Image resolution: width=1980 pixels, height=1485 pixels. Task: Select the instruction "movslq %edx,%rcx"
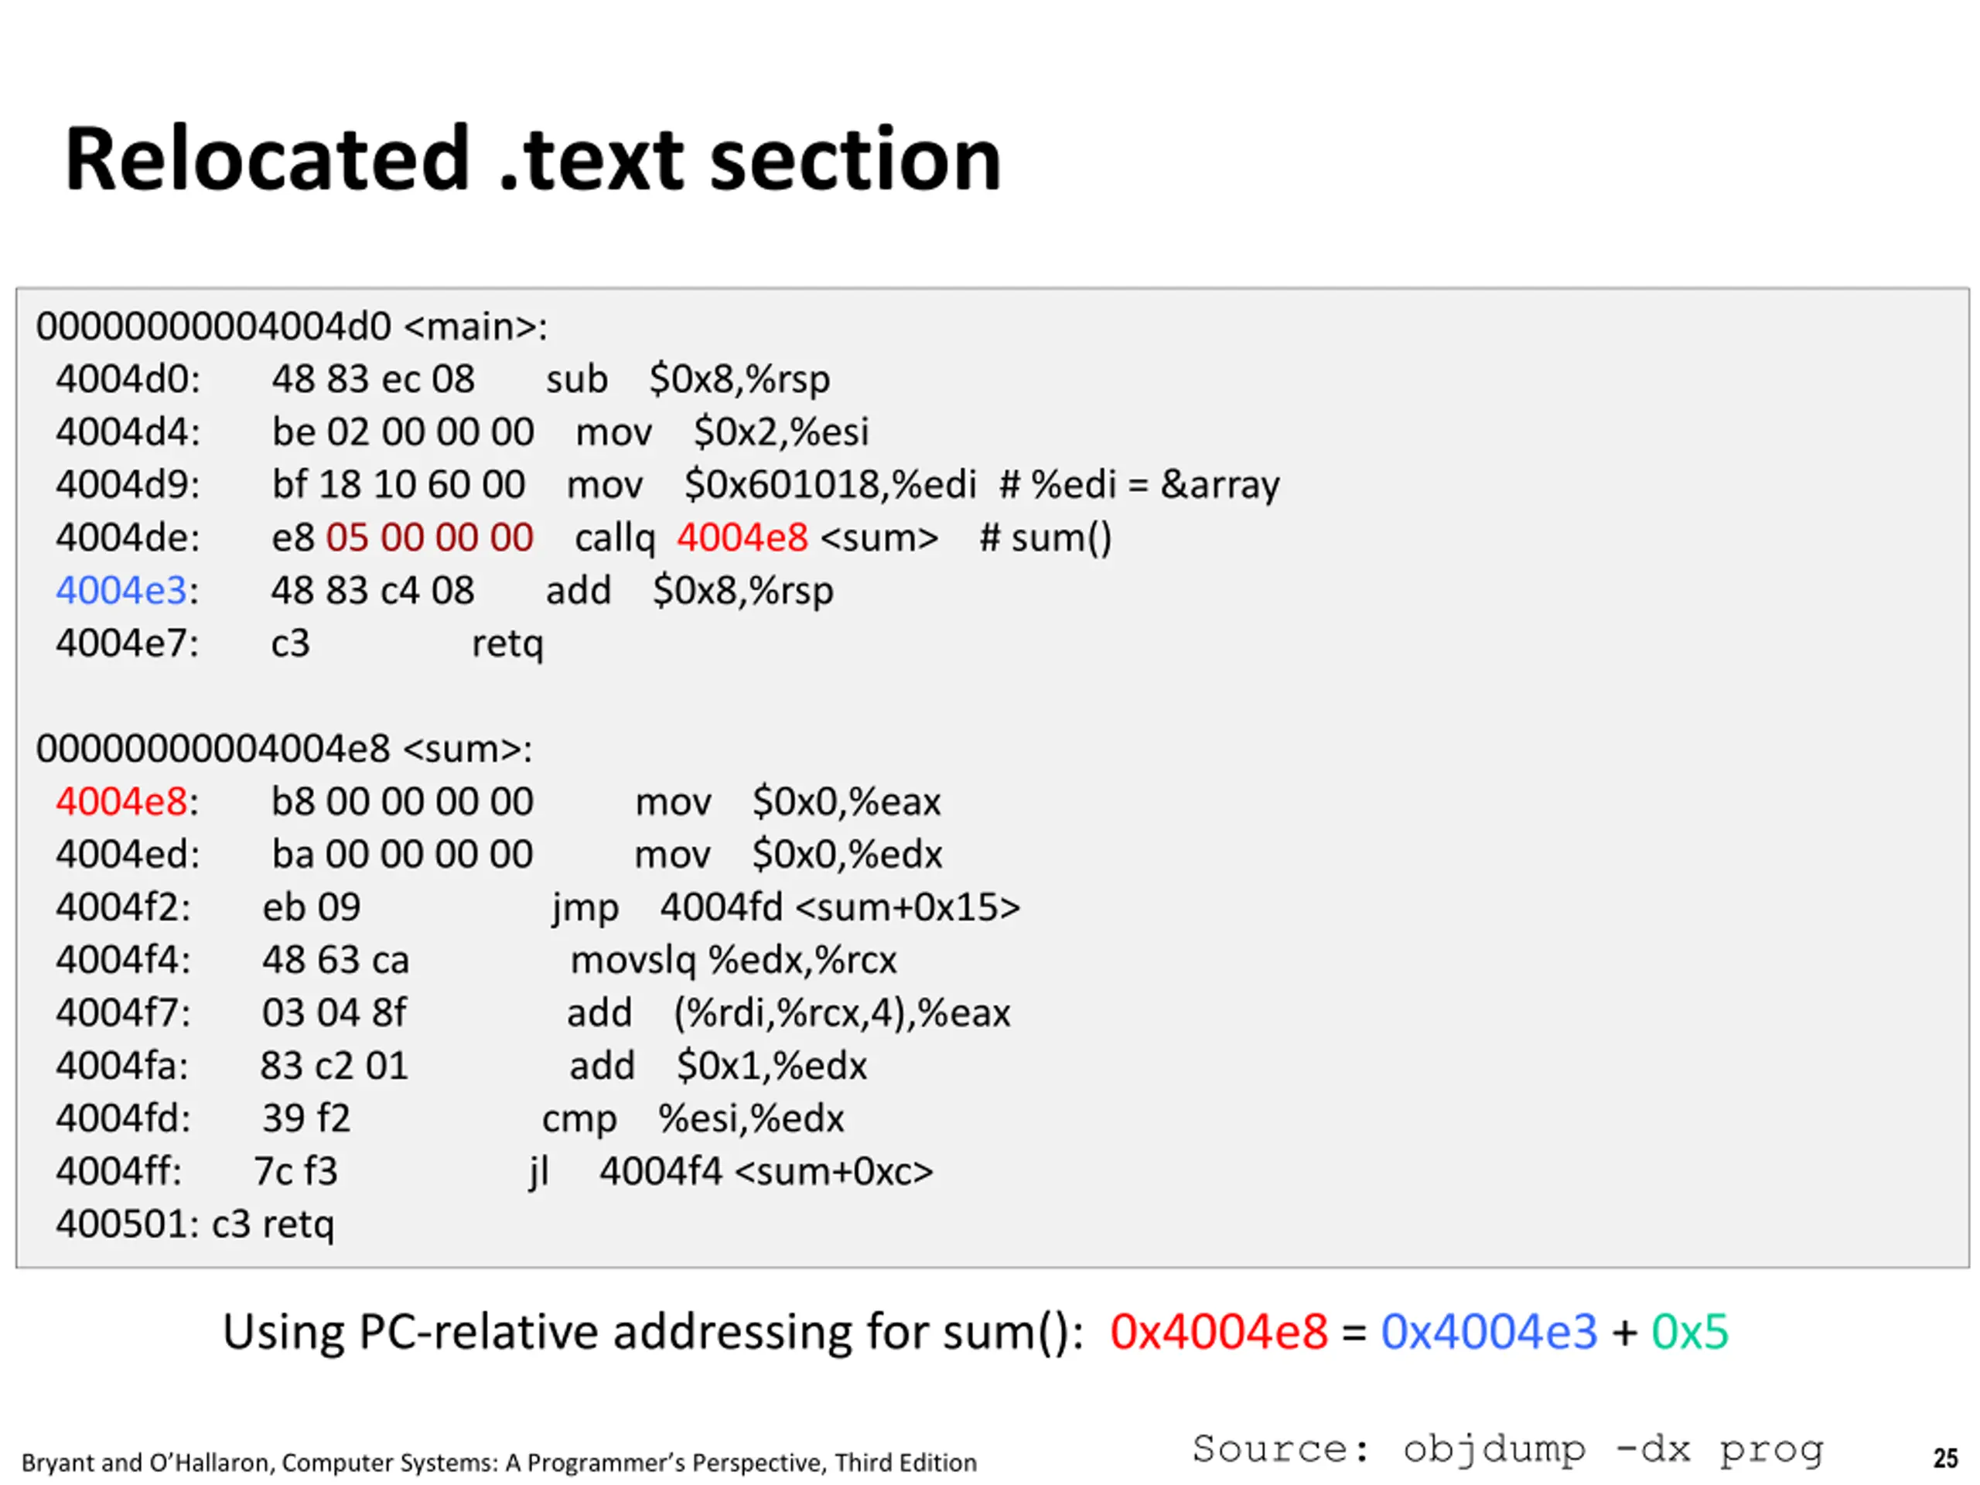[x=733, y=961]
